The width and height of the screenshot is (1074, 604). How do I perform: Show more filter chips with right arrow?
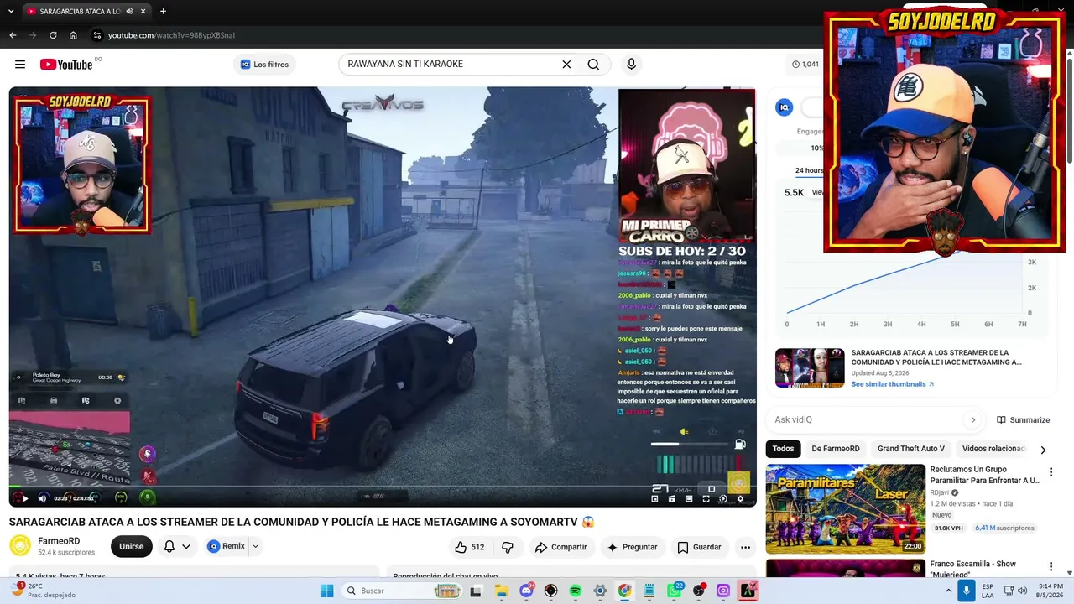coord(1043,450)
